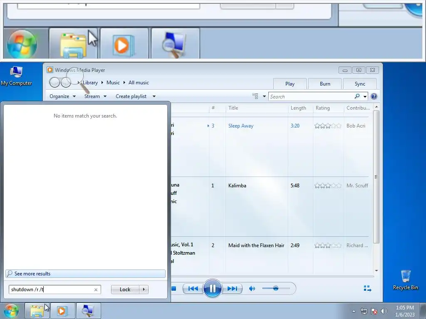
Task: Click the Lock button
Action: (x=125, y=290)
